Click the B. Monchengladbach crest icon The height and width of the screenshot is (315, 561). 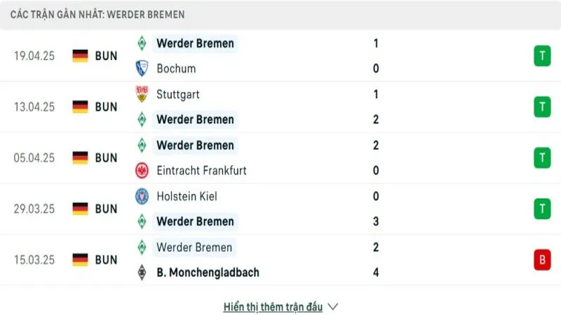coord(142,272)
